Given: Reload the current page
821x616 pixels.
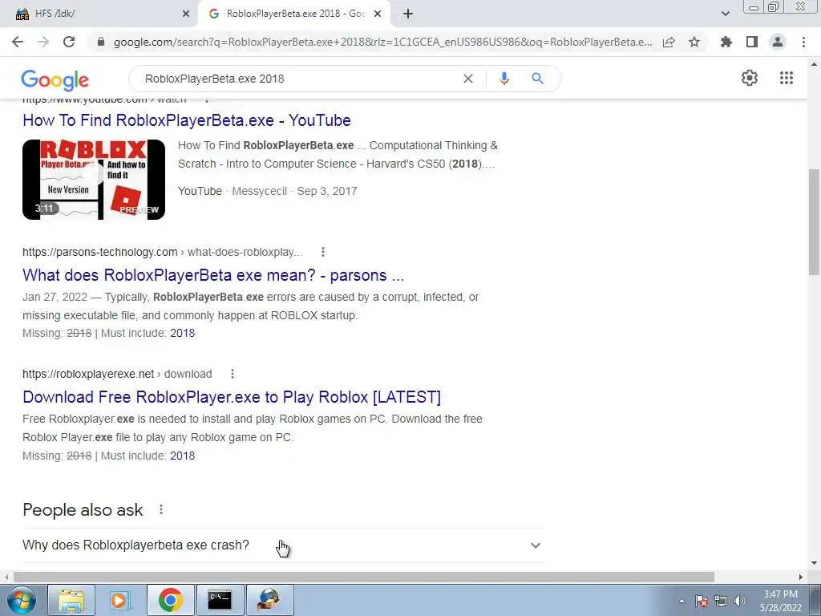Looking at the screenshot, I should click(69, 42).
